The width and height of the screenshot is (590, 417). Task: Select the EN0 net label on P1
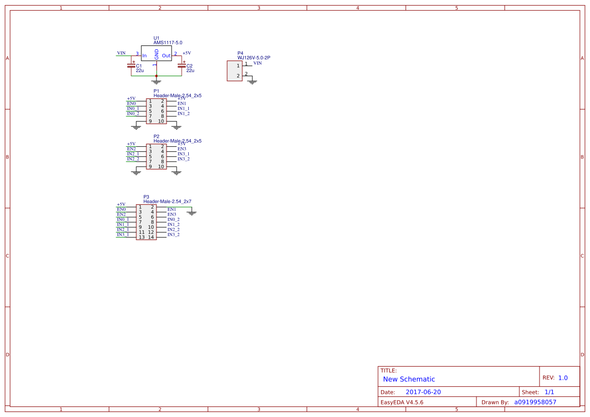tap(131, 103)
